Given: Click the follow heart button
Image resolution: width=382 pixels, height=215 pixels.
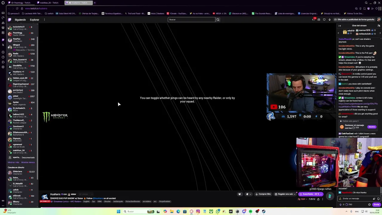Looking at the screenshot, I should coord(239,194).
